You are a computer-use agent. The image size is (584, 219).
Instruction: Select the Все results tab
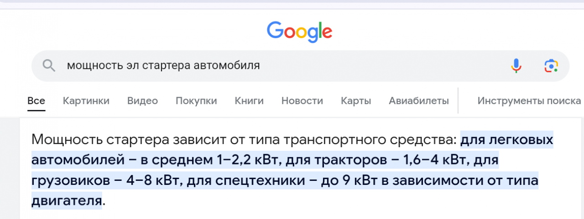36,101
